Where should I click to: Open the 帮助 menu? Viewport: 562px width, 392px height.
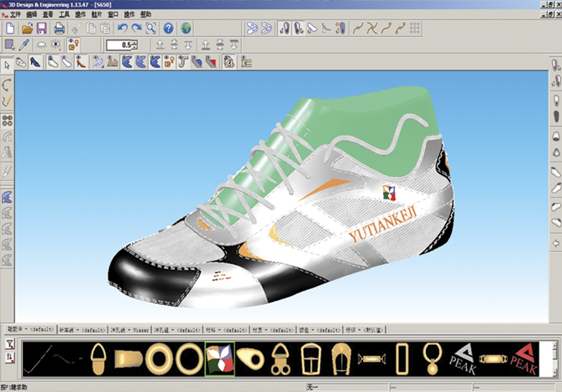tap(145, 14)
